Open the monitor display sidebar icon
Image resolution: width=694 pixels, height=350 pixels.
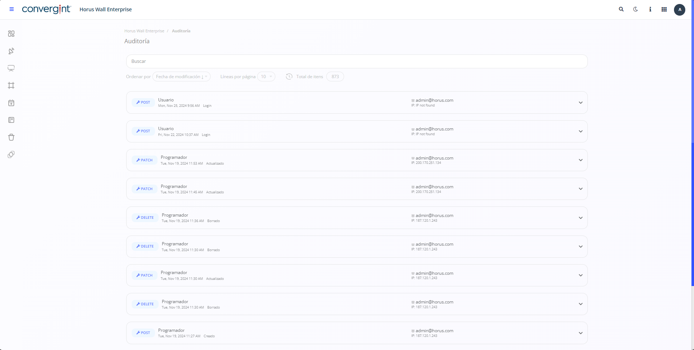tap(11, 68)
